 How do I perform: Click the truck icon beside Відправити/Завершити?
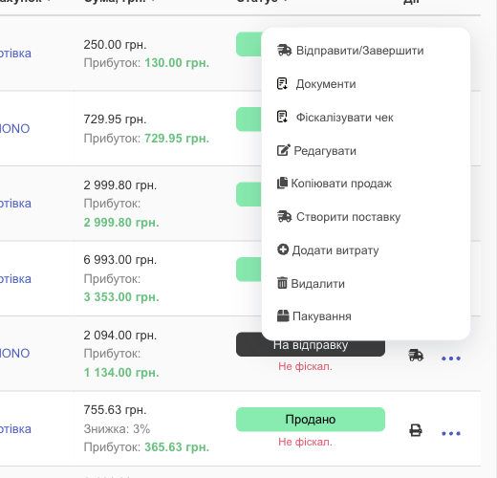[284, 51]
